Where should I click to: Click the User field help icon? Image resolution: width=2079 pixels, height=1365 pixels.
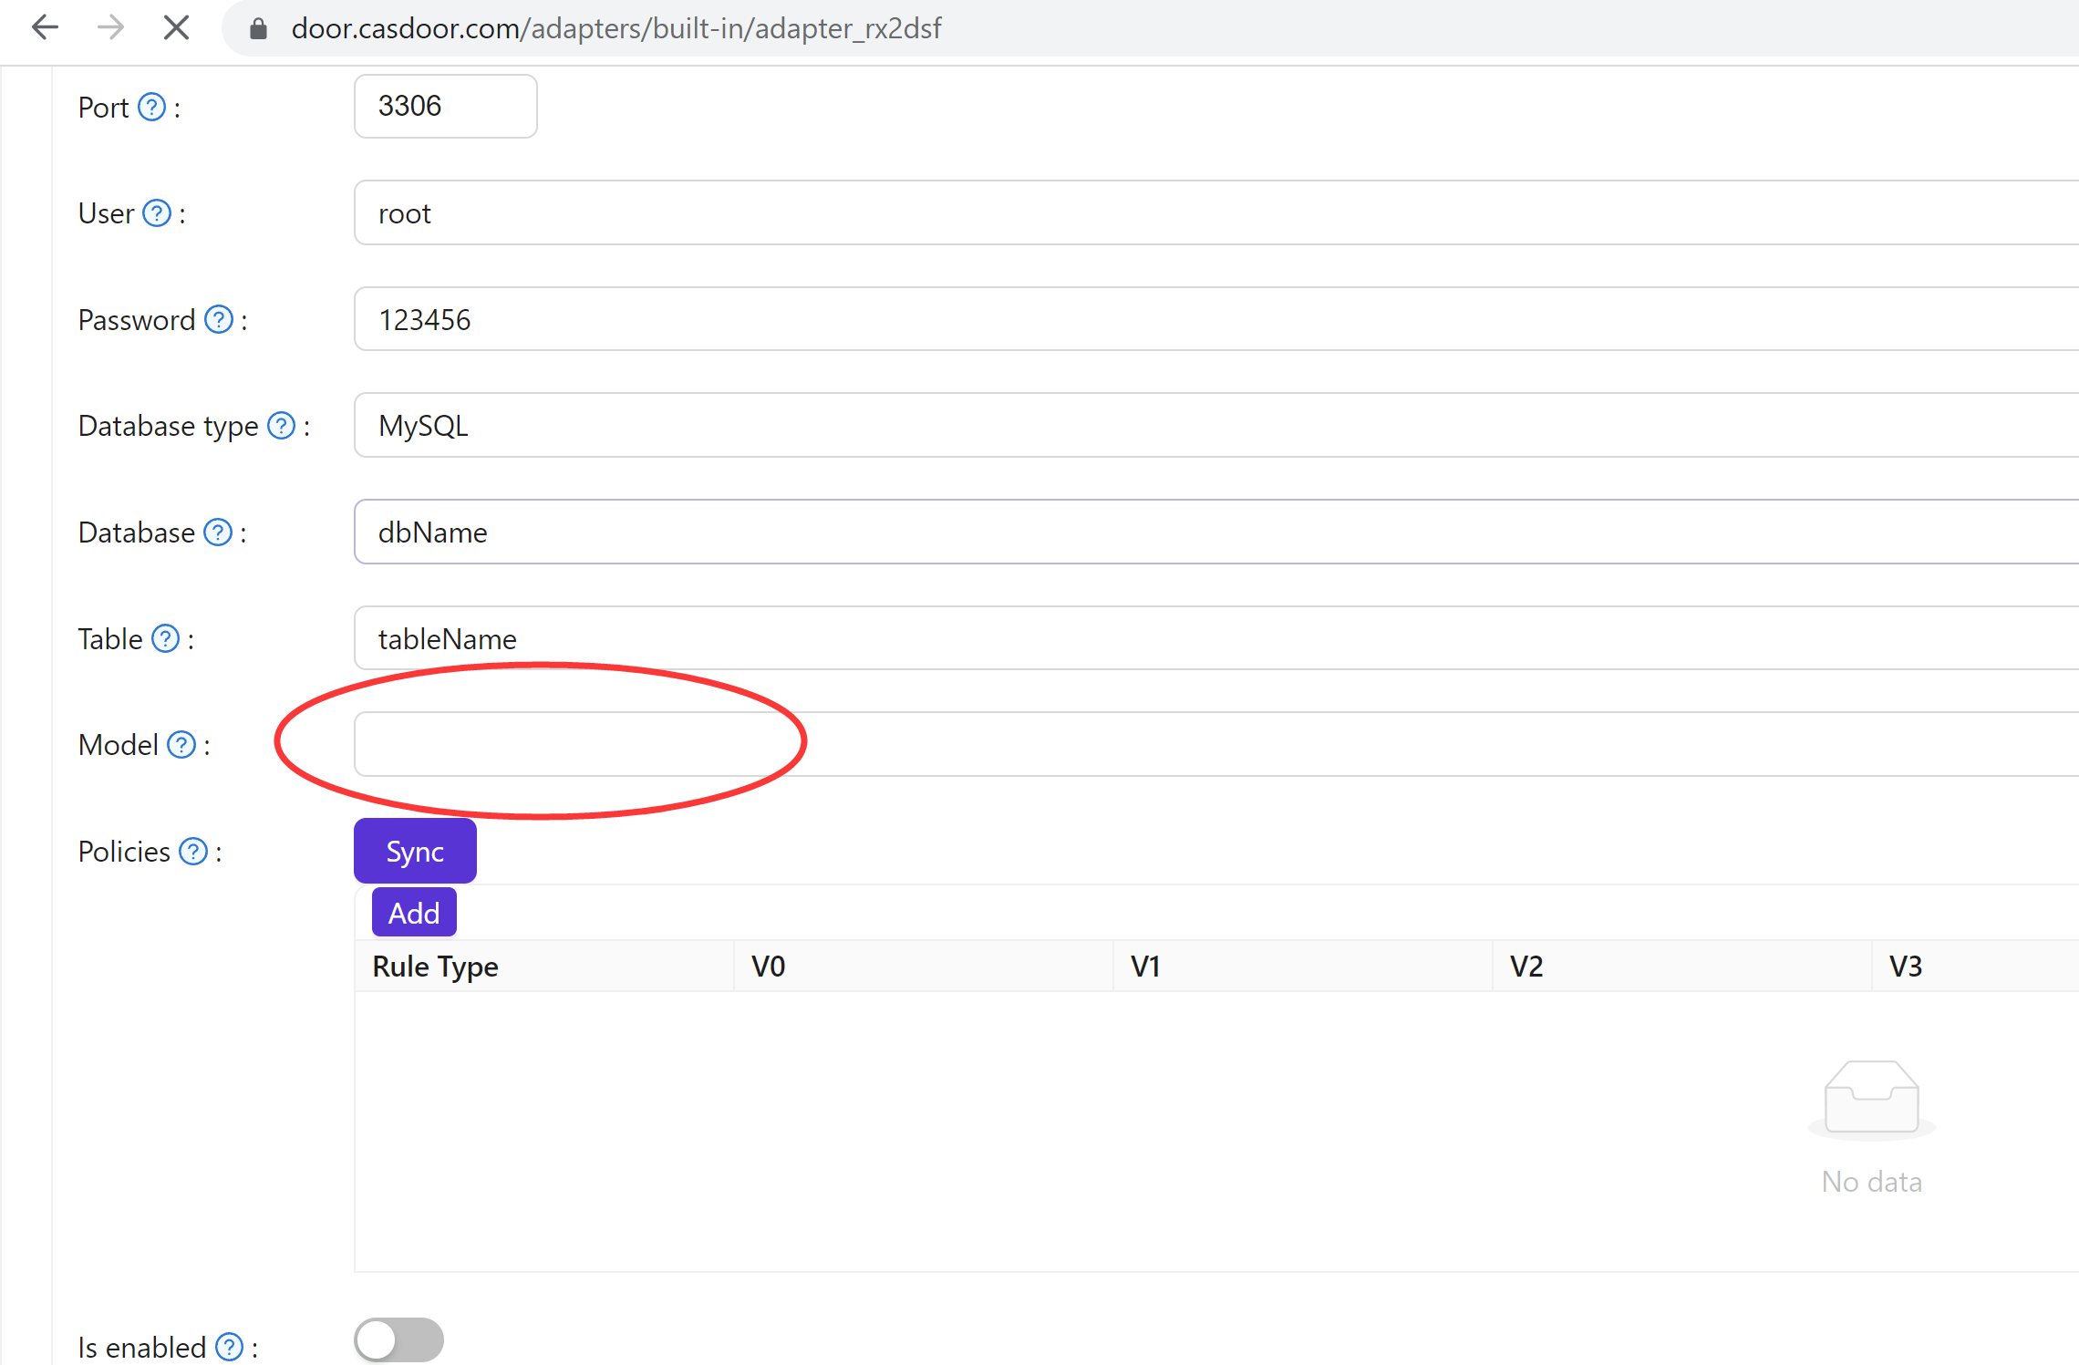158,213
